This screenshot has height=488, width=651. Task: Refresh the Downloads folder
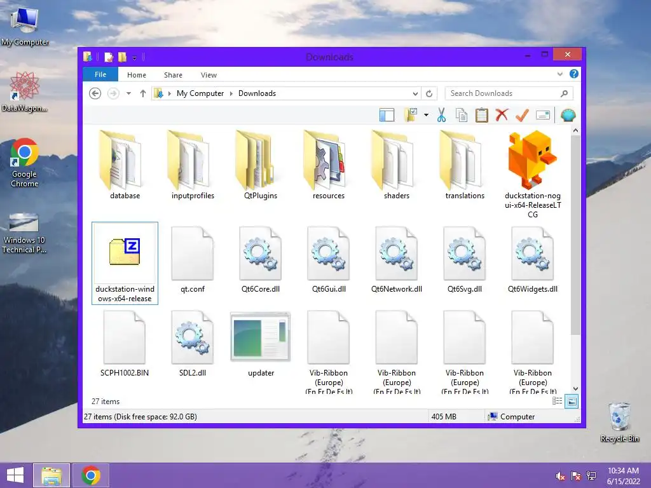point(429,93)
